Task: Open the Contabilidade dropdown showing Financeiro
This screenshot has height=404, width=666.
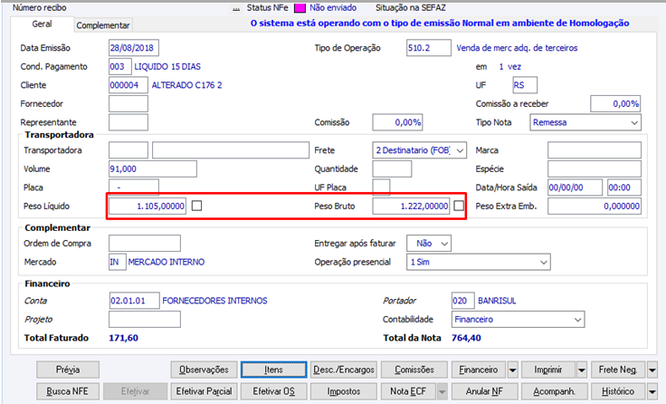Action: pyautogui.click(x=518, y=320)
